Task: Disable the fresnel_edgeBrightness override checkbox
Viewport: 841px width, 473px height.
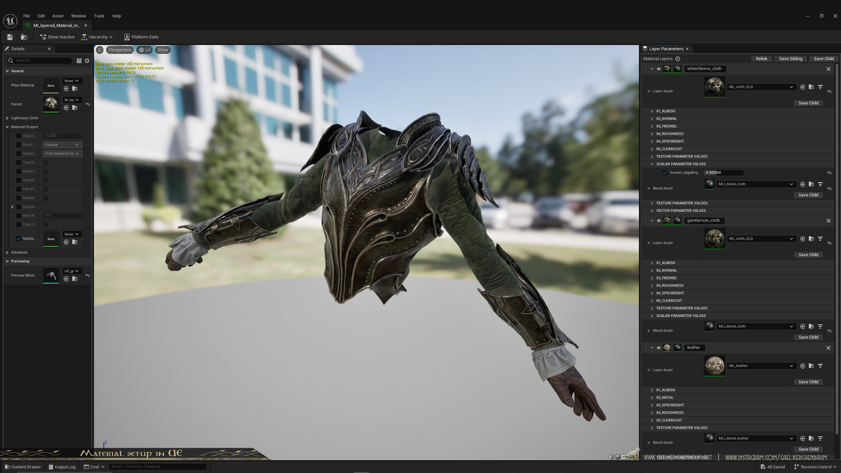Action: tap(665, 173)
